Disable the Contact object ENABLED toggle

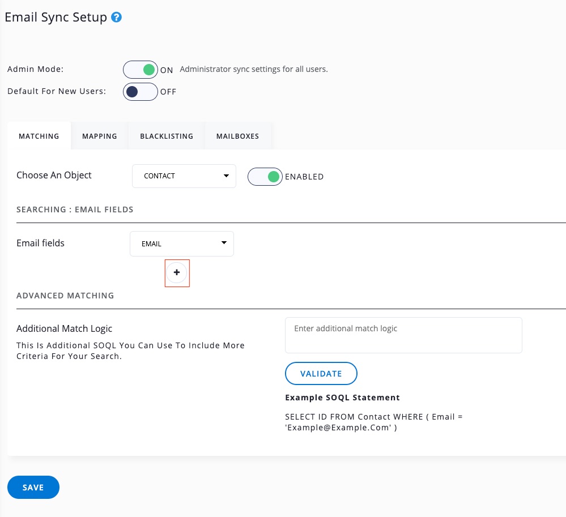pyautogui.click(x=265, y=177)
